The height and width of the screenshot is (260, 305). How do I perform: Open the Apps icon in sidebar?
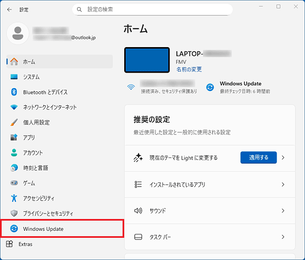click(x=14, y=137)
